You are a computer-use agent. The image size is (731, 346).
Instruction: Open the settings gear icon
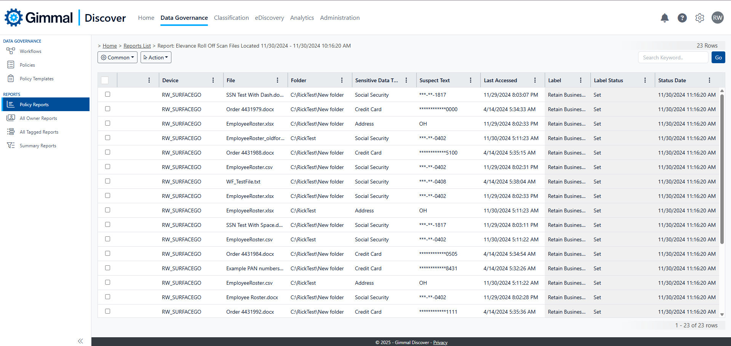point(699,18)
